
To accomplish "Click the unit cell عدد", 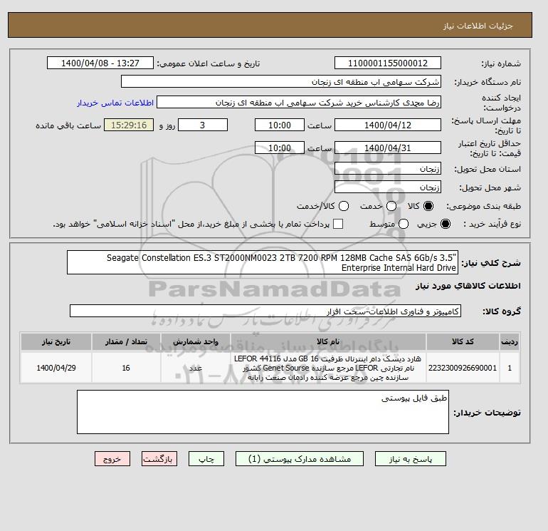I will click(196, 368).
